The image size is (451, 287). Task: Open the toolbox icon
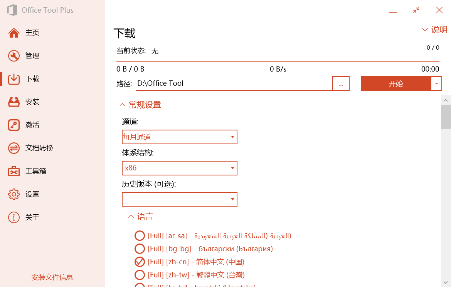click(14, 171)
